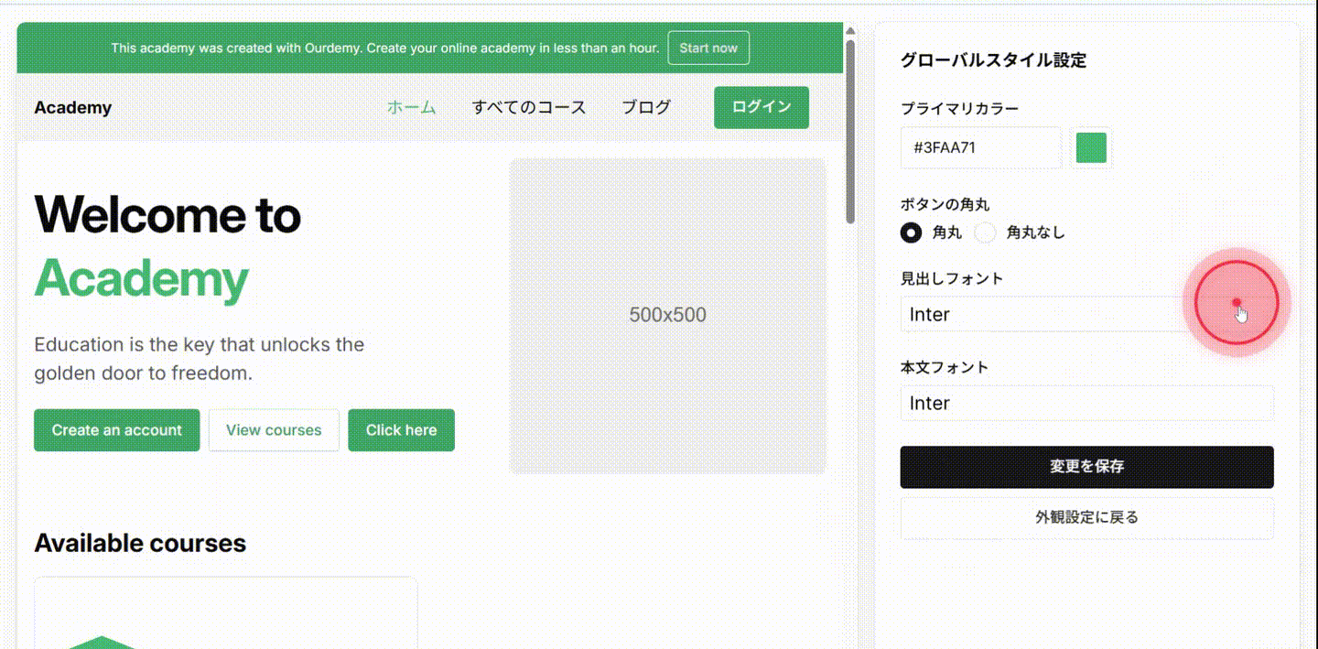Viewport: 1318px width, 649px height.
Task: Click the Create an account button
Action: (x=116, y=429)
